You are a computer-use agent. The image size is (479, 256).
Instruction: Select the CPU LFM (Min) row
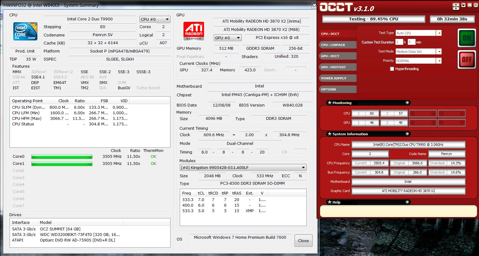click(70, 113)
